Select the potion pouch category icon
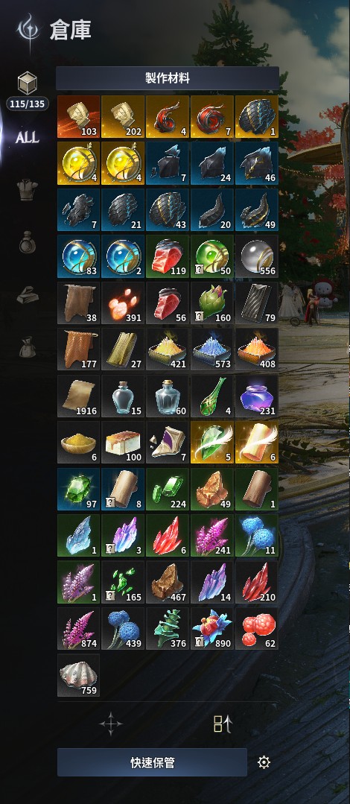Viewport: 350px width, 804px height. pyautogui.click(x=27, y=242)
